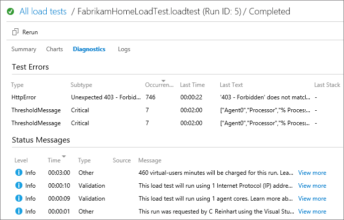344x220 pixels.
Task: Click info icon for agent cores message
Action: pos(19,199)
